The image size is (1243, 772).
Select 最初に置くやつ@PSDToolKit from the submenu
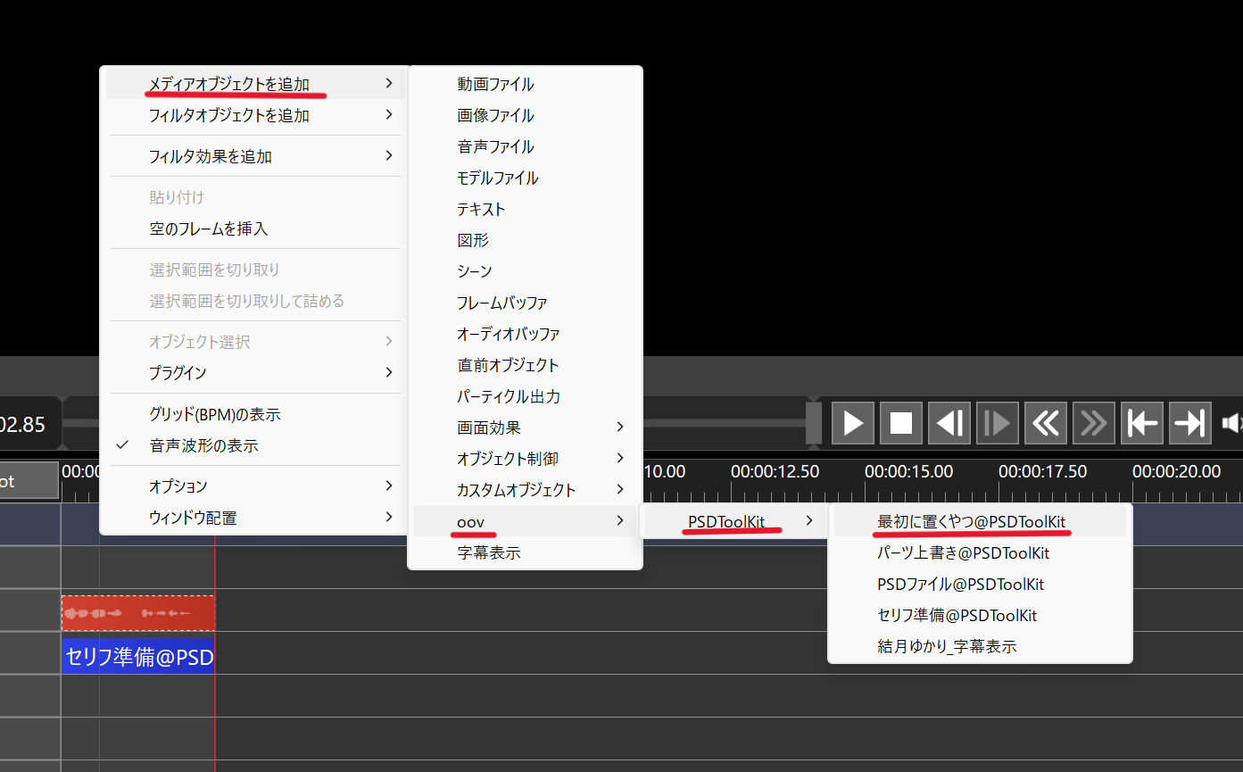tap(971, 522)
